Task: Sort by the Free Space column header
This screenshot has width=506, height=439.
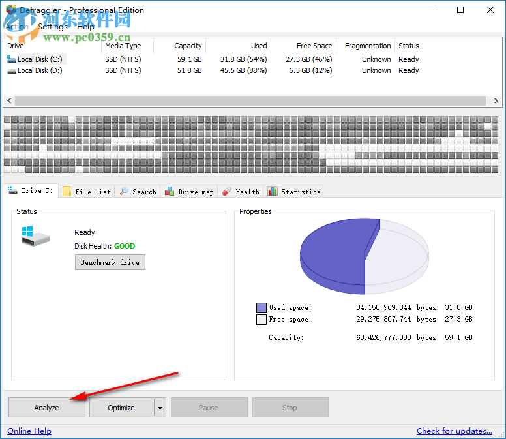Action: (x=303, y=46)
